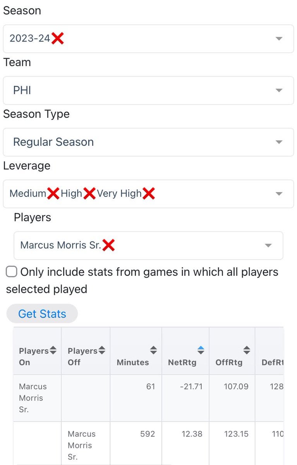The width and height of the screenshot is (297, 465).
Task: Sort table by Players Off column
Action: [101, 351]
